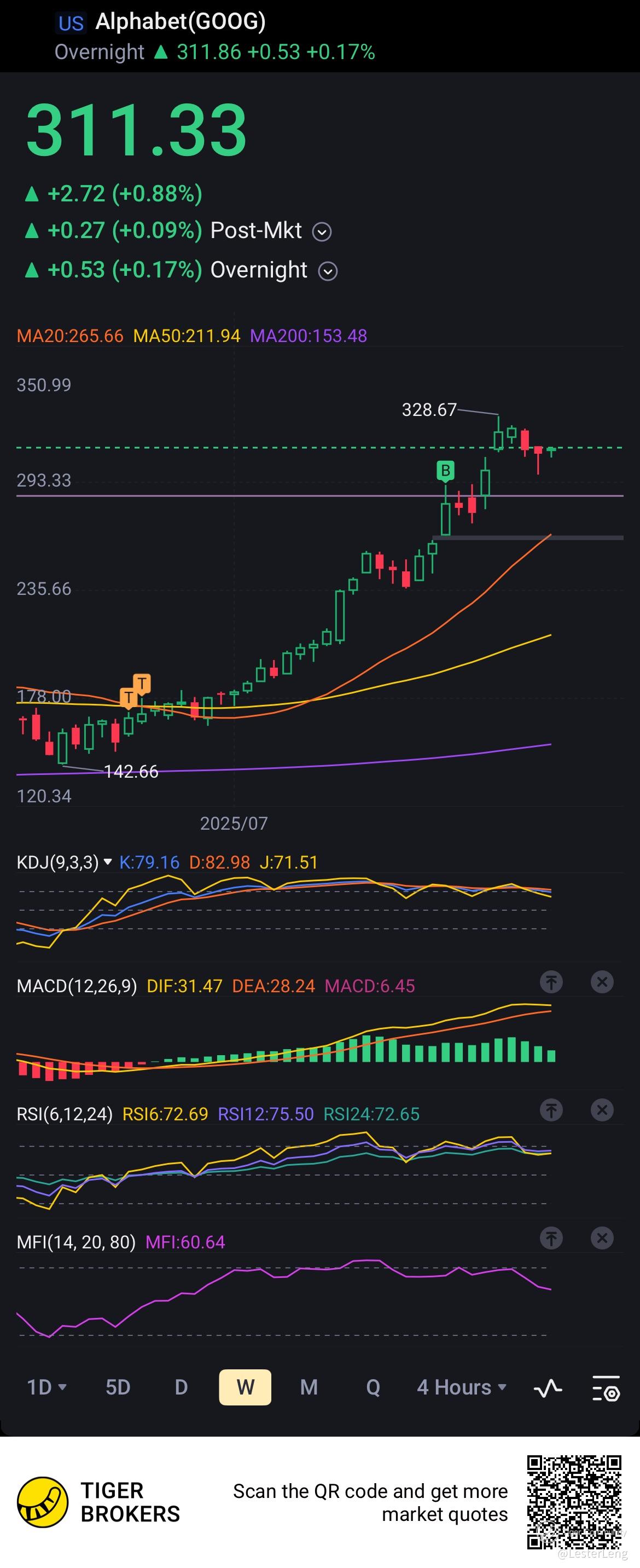Tap the MACD:6.45 value
Screen dimensions: 640x1568
[370, 986]
